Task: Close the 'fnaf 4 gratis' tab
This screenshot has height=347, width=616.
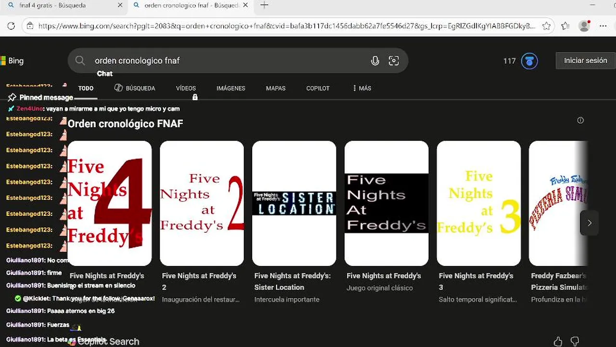Action: (120, 5)
